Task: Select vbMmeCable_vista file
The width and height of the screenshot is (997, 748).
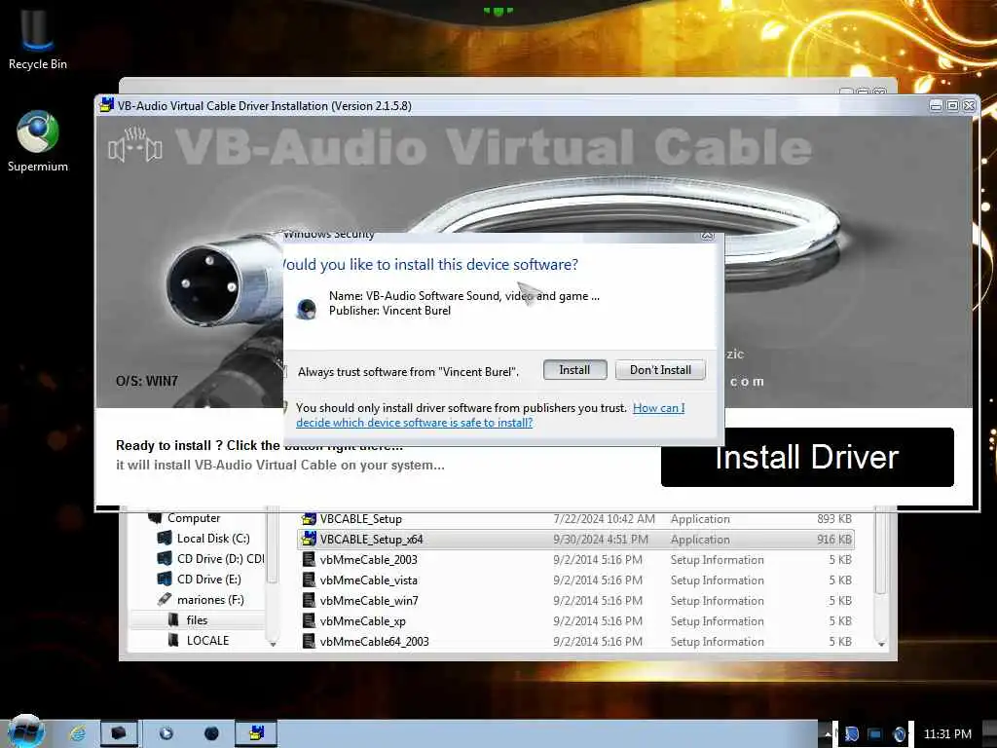Action: point(575,580)
